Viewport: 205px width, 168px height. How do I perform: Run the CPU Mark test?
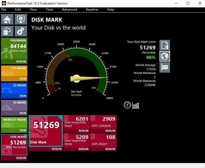[x=23, y=79]
